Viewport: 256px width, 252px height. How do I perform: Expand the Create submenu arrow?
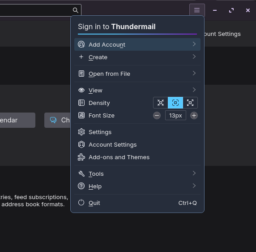[x=194, y=56]
